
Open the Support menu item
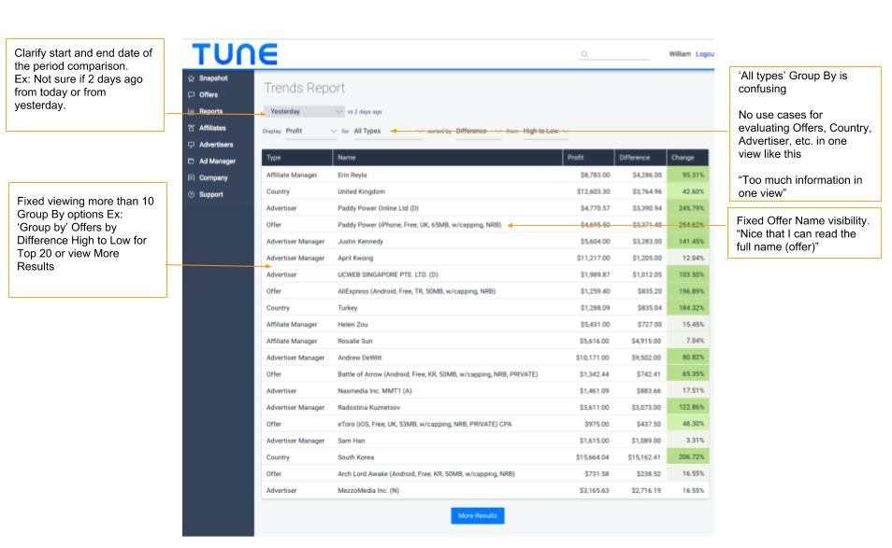211,194
